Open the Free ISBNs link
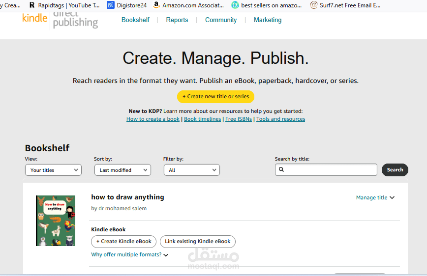The image size is (427, 276). click(x=239, y=119)
